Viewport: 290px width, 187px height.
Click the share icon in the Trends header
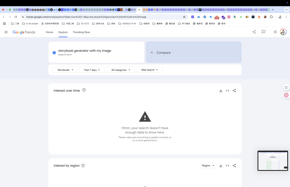pyautogui.click(x=254, y=32)
